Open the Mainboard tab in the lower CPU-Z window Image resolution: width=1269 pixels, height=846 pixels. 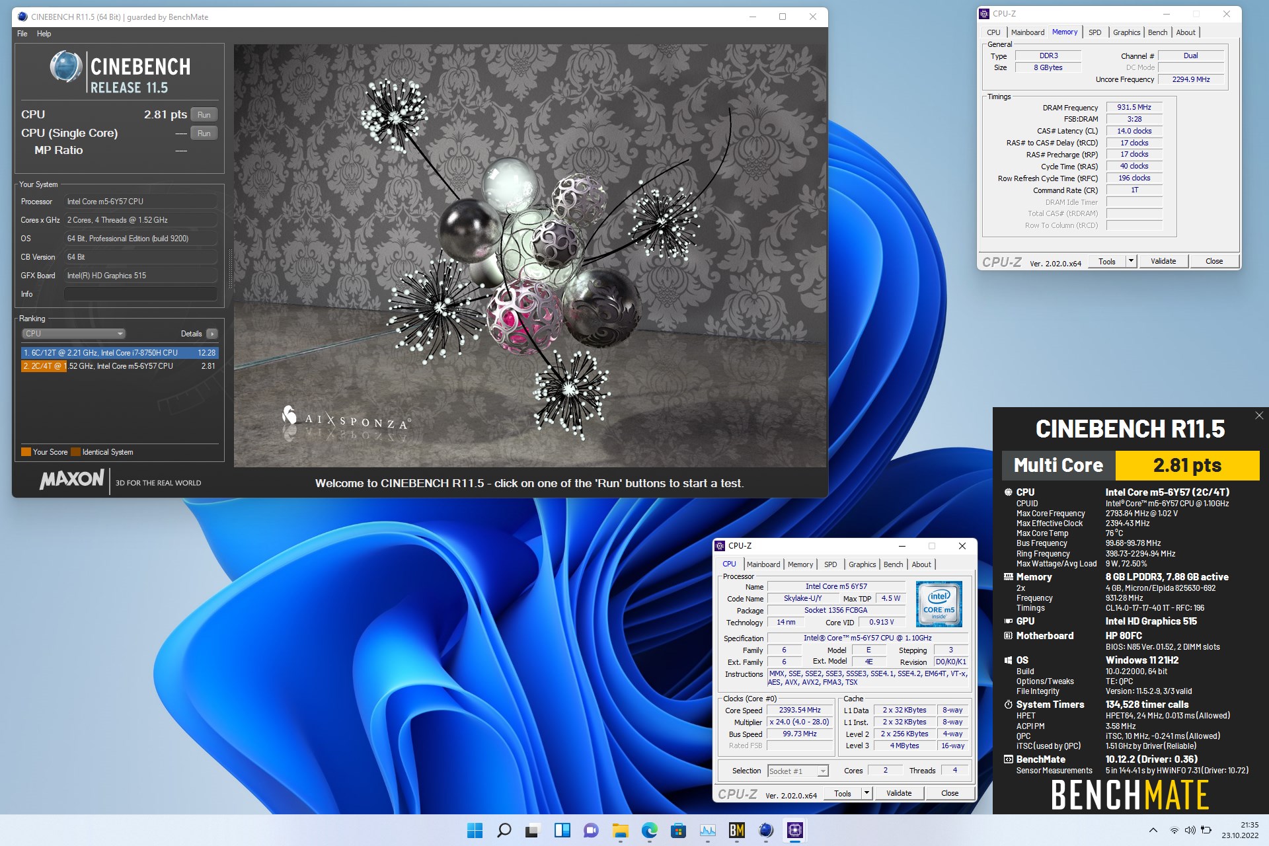[x=763, y=564]
